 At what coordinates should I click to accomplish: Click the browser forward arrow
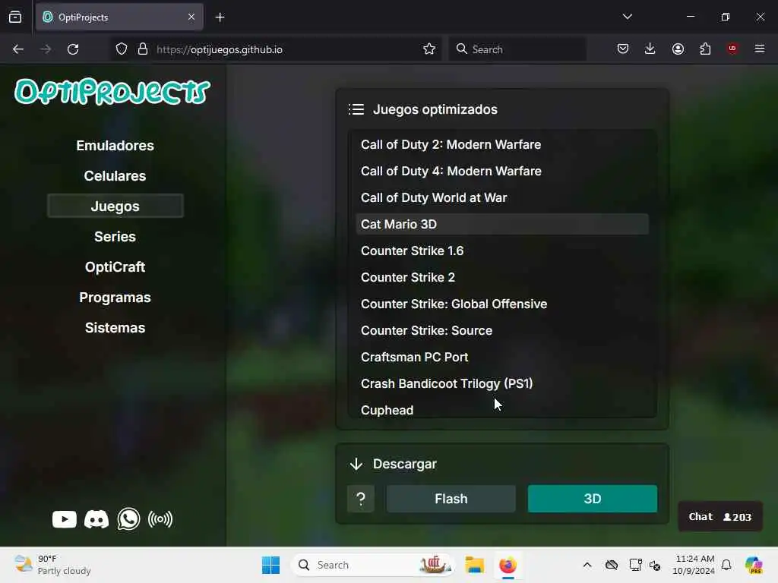46,49
